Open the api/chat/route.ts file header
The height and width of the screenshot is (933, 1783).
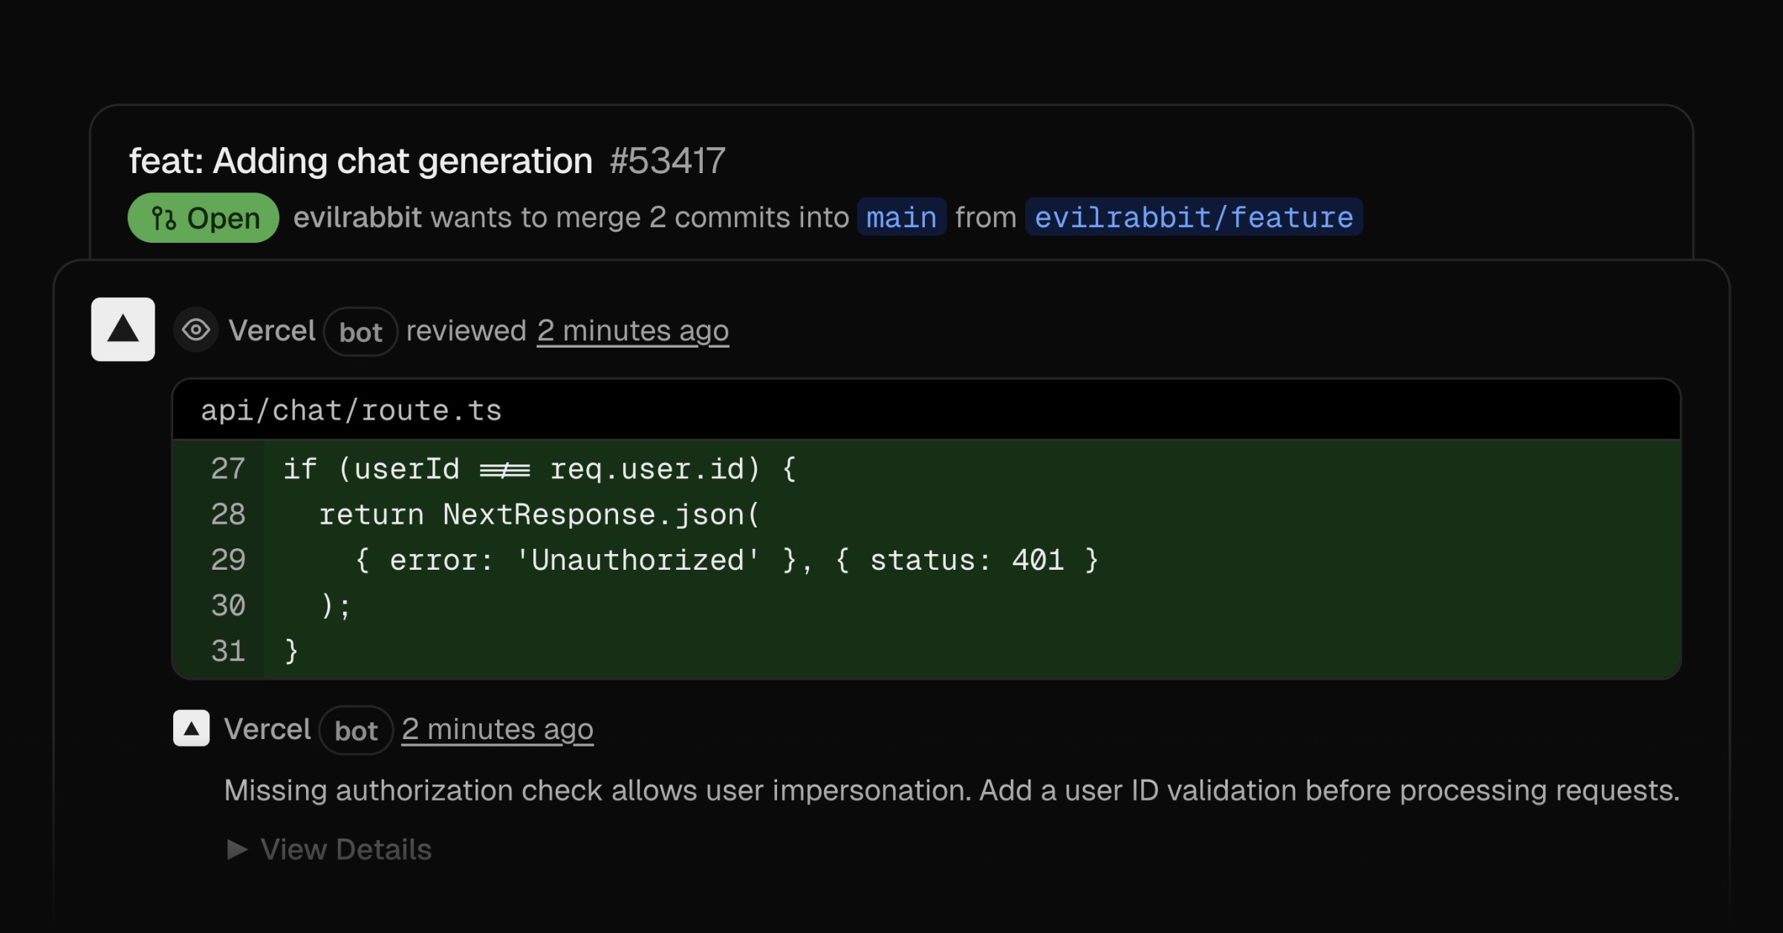coord(351,409)
